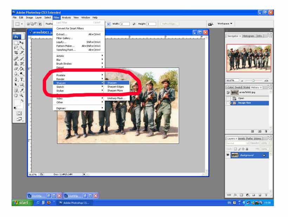The image size is (288, 217).
Task: Select the Lasso tool
Action: (x=16, y=48)
